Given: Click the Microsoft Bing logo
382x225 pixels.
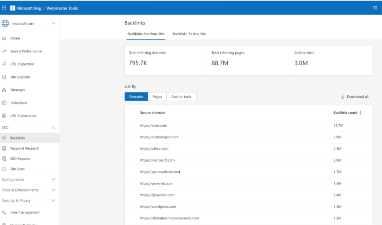Looking at the screenshot, I should [x=26, y=8].
